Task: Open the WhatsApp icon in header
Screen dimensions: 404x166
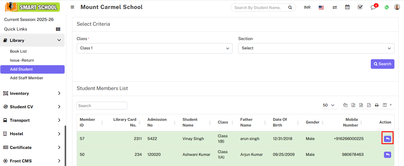Action: click(387, 7)
